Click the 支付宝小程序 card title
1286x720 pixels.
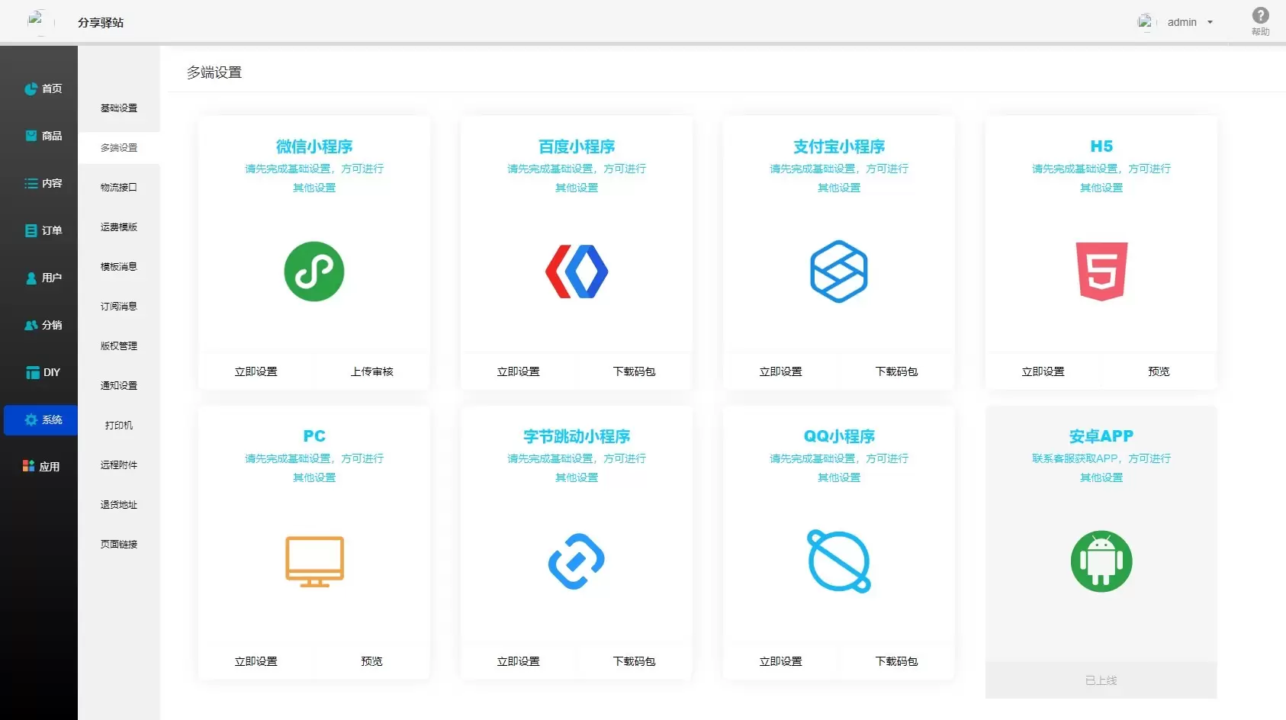[839, 146]
